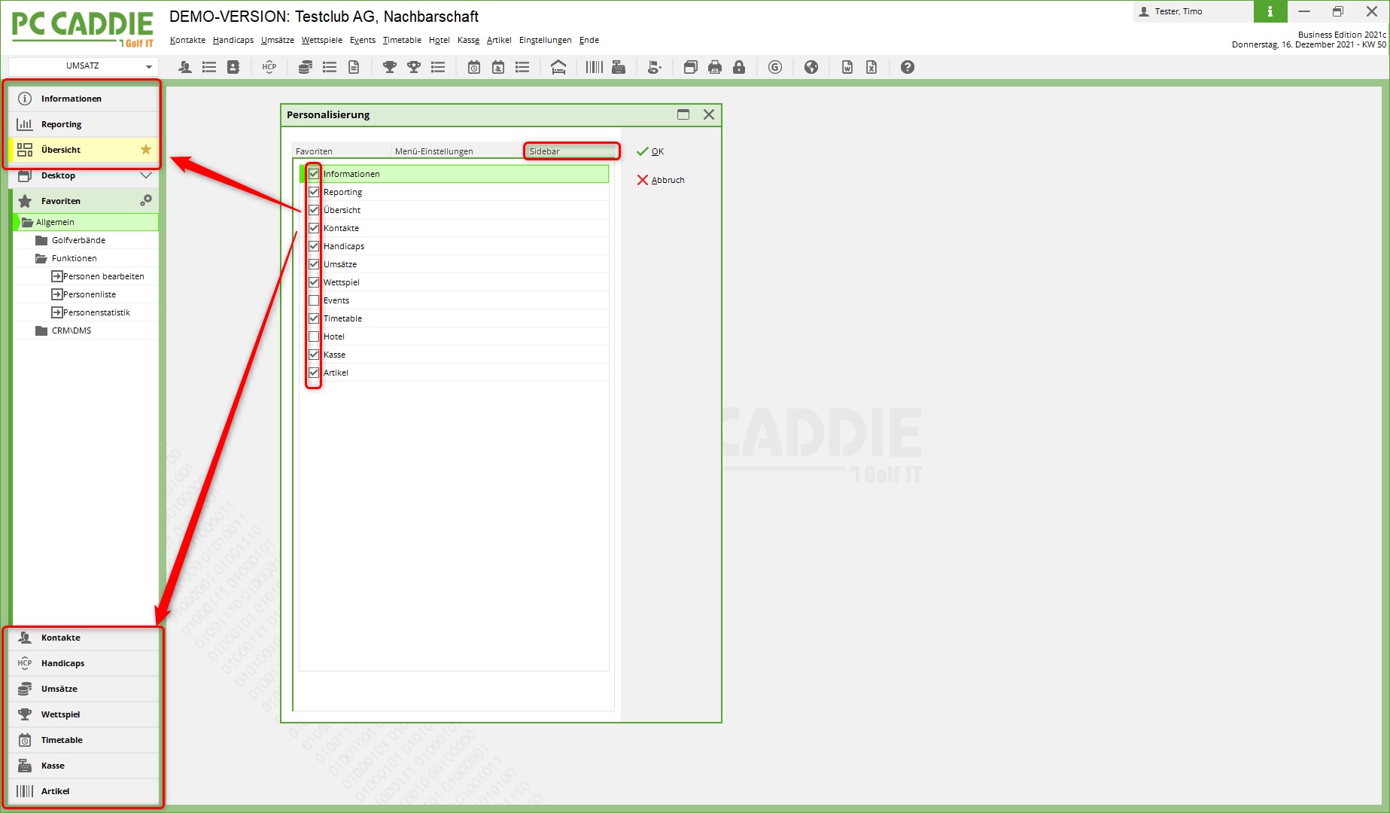Click the stacked windows toolbar icon
1390x813 pixels.
click(691, 67)
